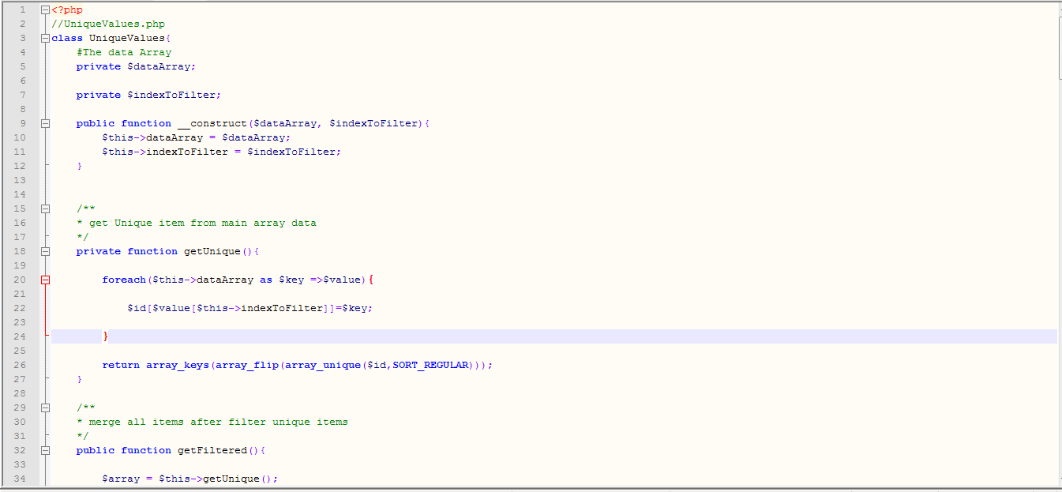
Task: Click '$this->indexToFilter = $indexToFilter;' statement
Action: tap(222, 152)
